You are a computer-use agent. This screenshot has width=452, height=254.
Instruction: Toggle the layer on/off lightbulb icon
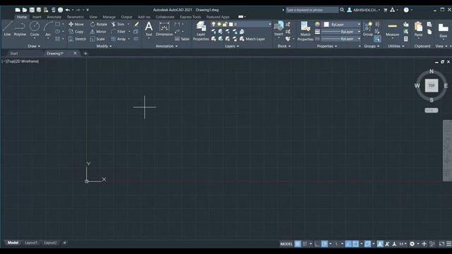(x=213, y=24)
